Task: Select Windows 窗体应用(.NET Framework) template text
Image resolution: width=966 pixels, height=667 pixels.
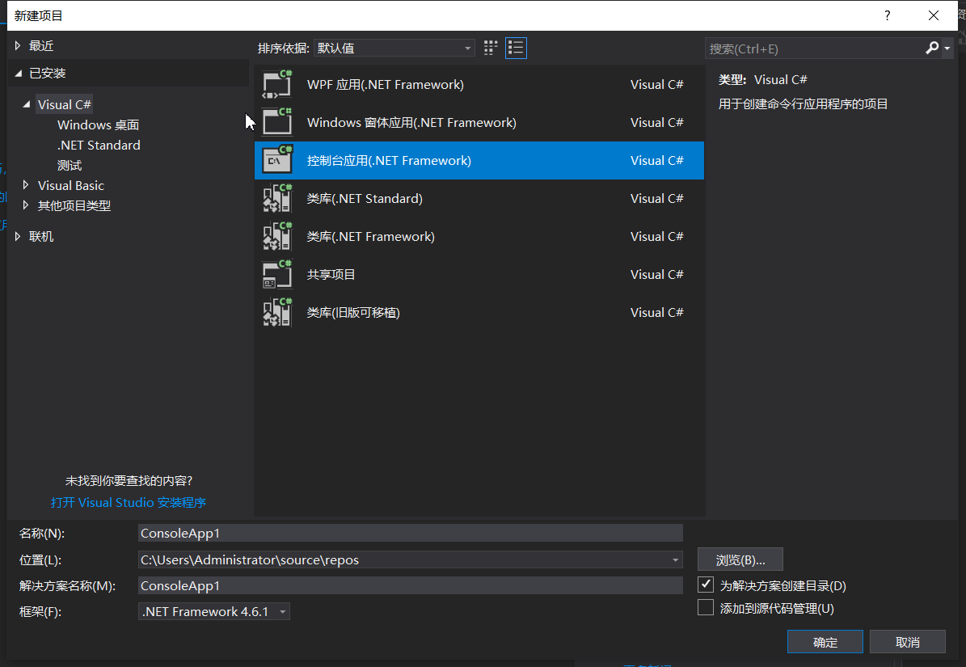Action: (x=411, y=123)
